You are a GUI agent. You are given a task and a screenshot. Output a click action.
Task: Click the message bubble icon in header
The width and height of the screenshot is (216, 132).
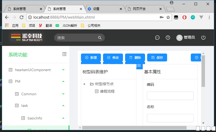157,38
